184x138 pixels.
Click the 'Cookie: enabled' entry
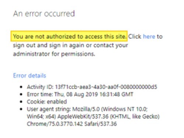[47, 102]
